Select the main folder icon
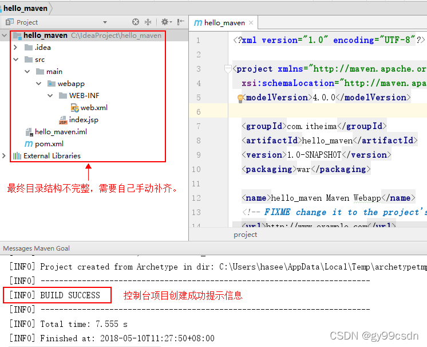Viewport: 427px width, 347px height. coord(39,72)
